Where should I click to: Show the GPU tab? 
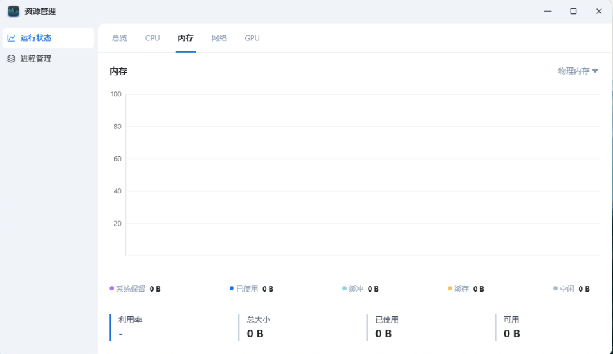click(252, 38)
